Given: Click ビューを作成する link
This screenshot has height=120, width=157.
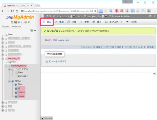Looking at the screenshot, I should click(57, 61).
